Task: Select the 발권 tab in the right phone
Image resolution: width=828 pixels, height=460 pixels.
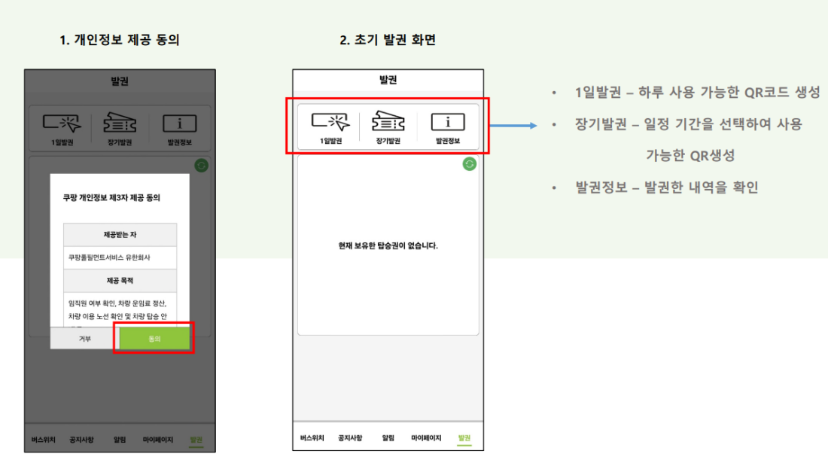Action: point(464,438)
